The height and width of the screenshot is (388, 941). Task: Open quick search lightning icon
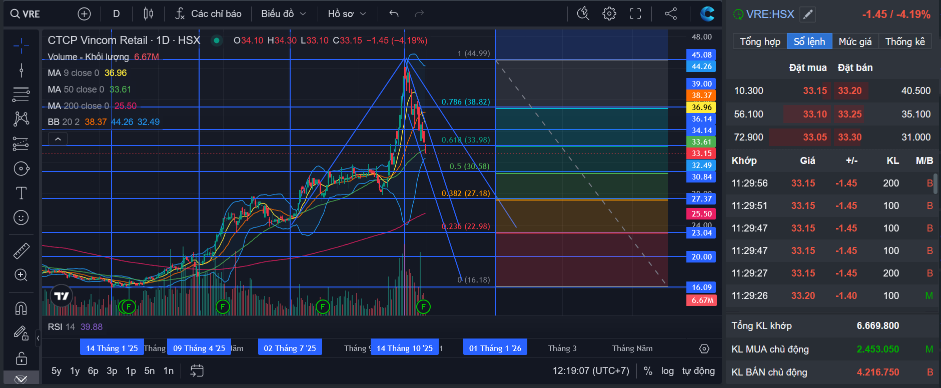(583, 14)
